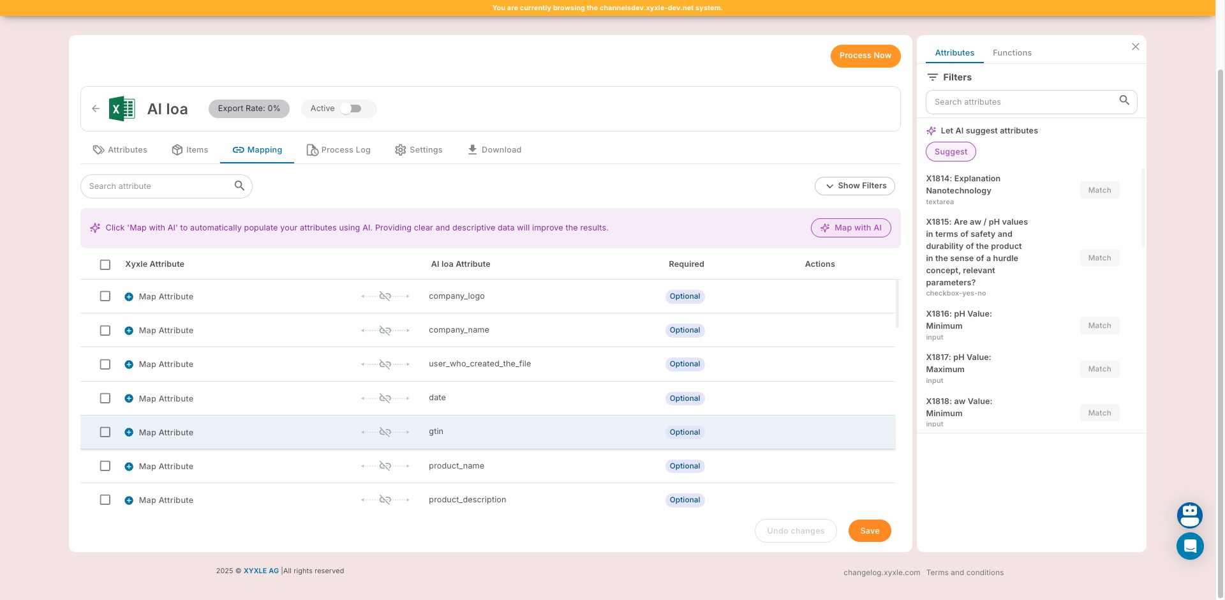Click the plus icon in company_logo row
Viewport: 1225px width, 600px height.
(129, 297)
